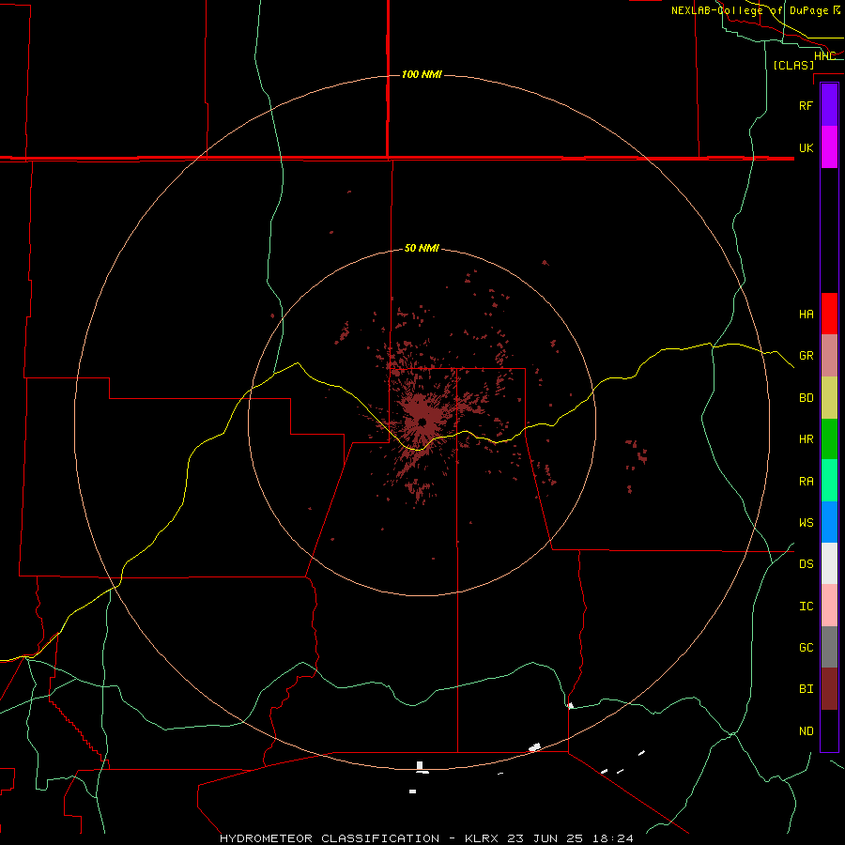
Task: Click the white DS legend color swatch
Action: (829, 563)
